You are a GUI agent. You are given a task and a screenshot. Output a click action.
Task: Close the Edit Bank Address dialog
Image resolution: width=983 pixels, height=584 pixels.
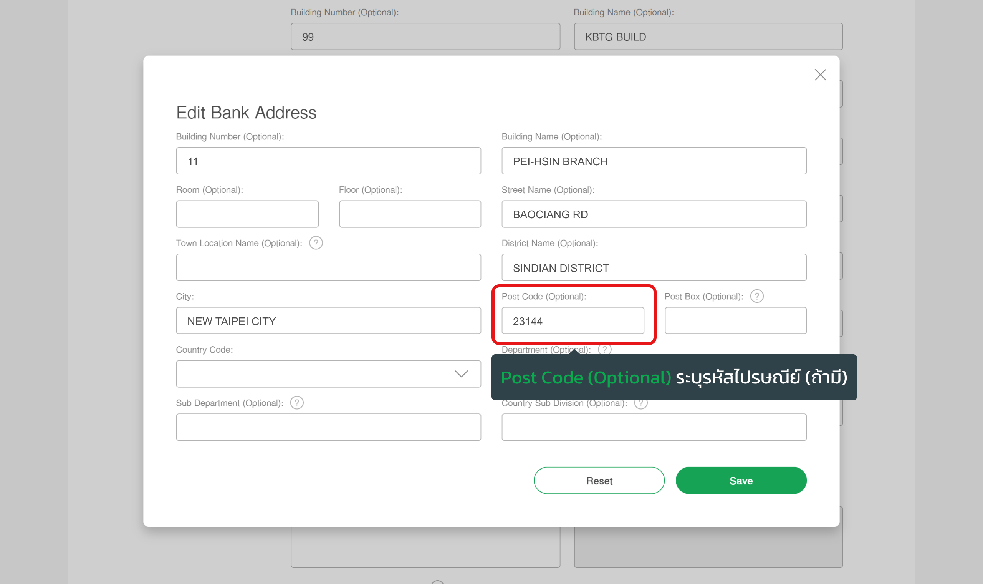820,75
